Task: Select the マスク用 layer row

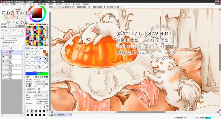Action: 12,53
